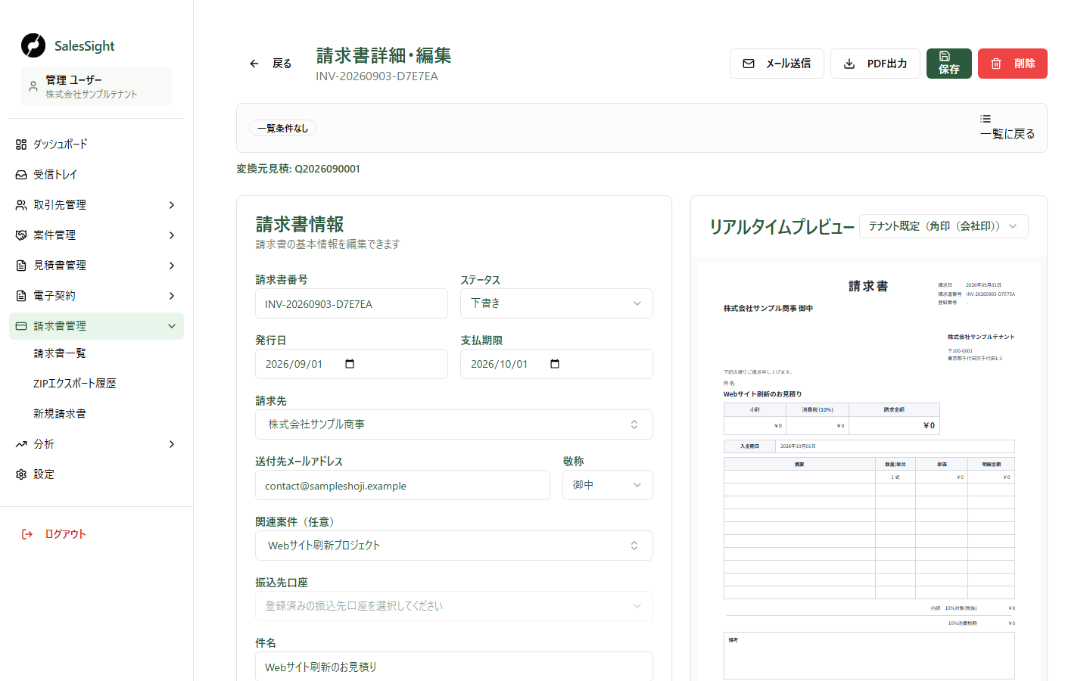Image resolution: width=1090 pixels, height=681 pixels.
Task: Click the 一覧条件なし chip
Action: pyautogui.click(x=283, y=129)
